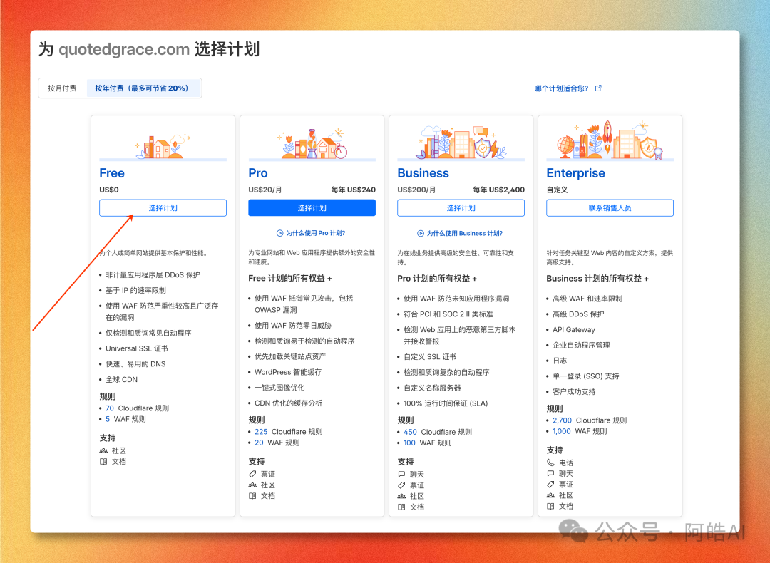Click docs book icon in Pro 支持

coord(252,496)
